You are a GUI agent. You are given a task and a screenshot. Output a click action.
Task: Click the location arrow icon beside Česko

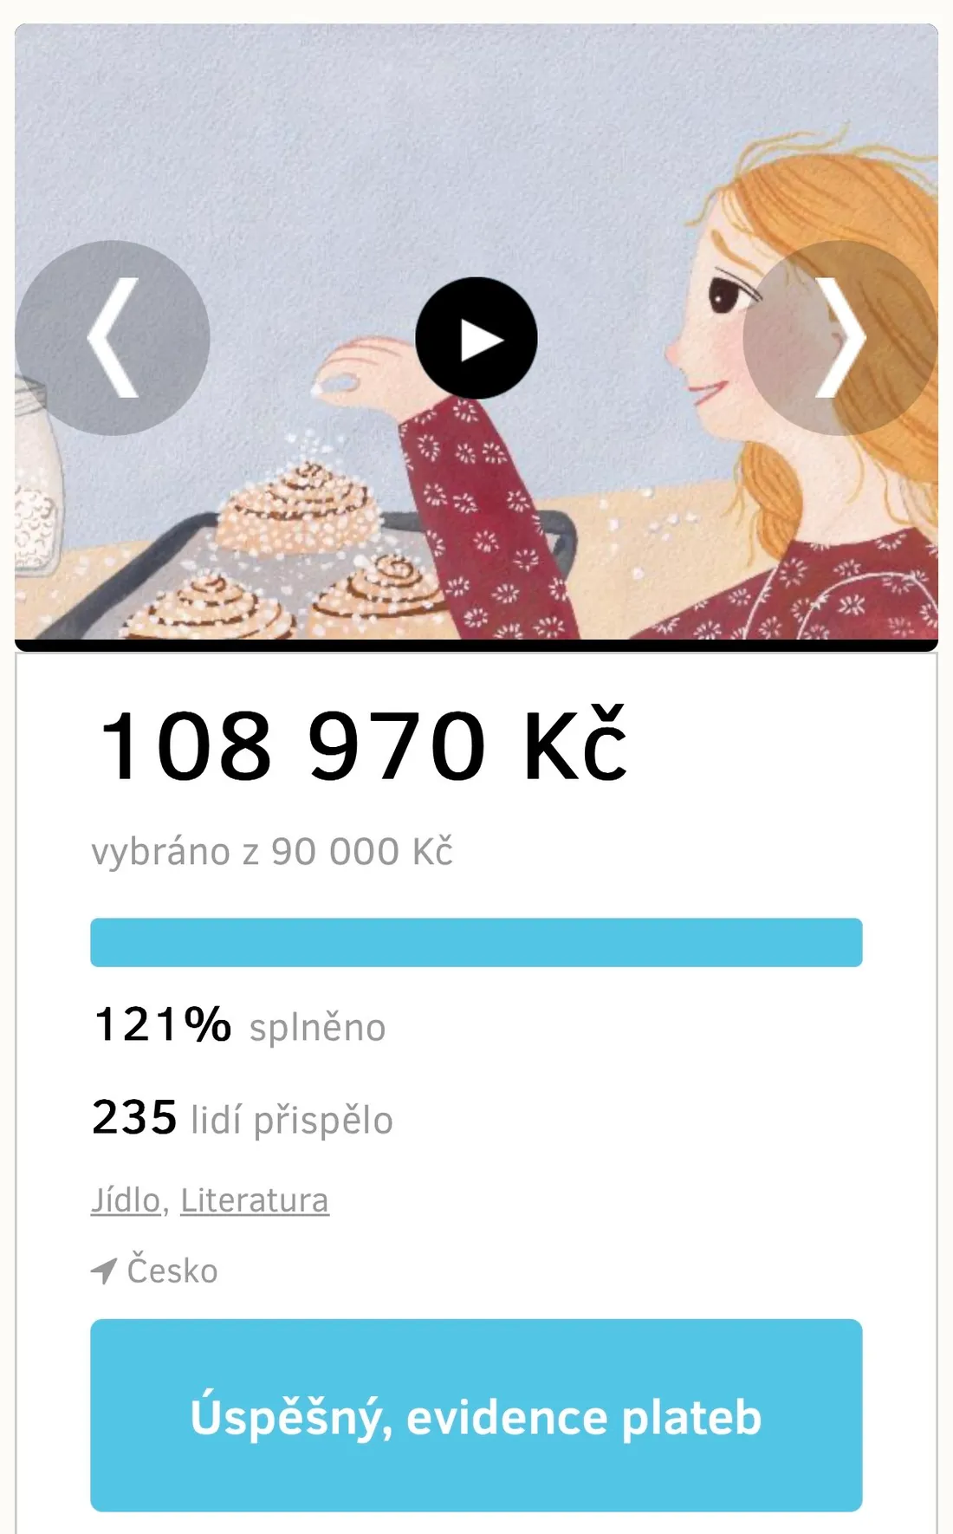pos(103,1271)
